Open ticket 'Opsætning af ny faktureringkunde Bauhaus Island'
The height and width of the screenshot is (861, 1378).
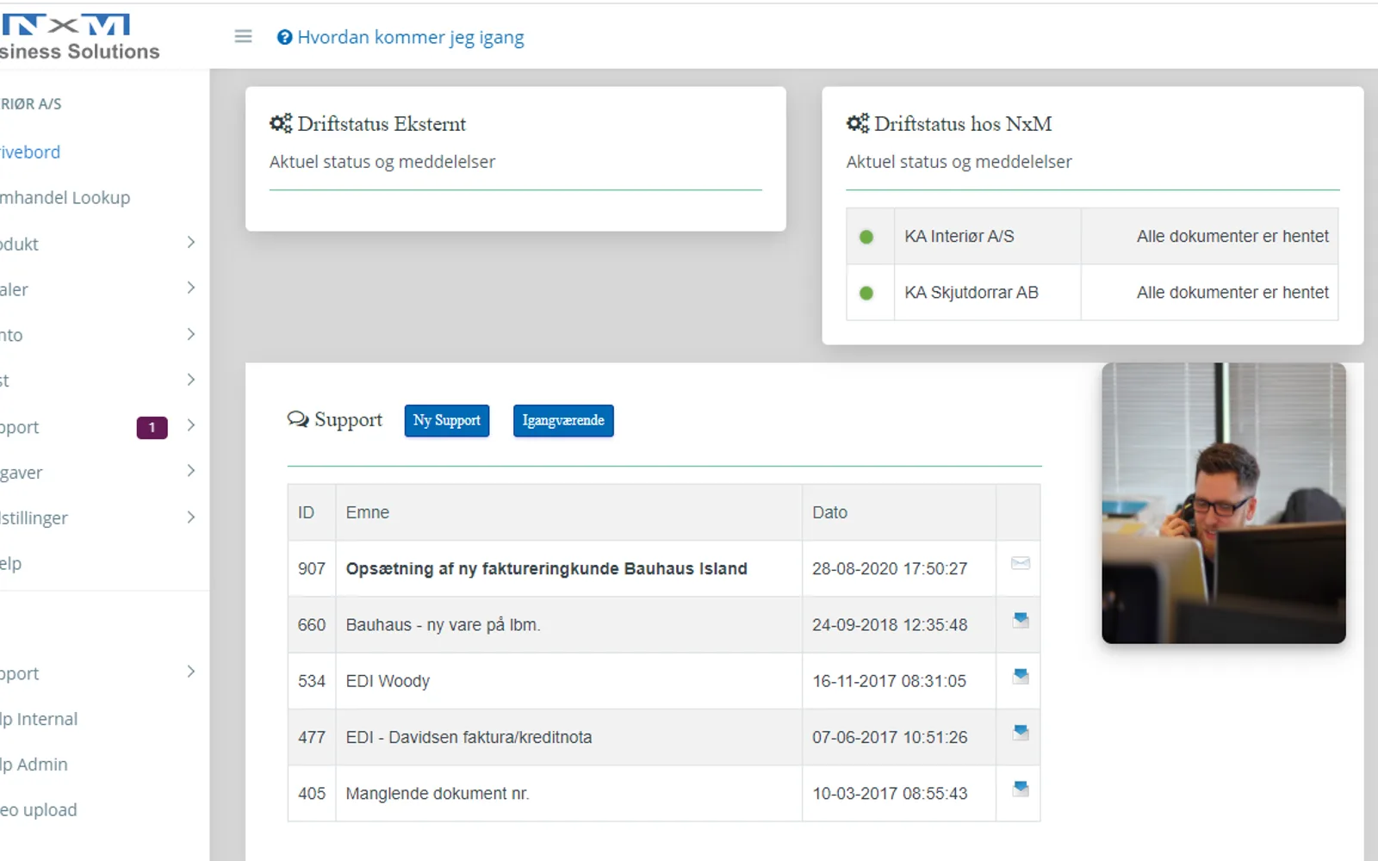tap(547, 568)
